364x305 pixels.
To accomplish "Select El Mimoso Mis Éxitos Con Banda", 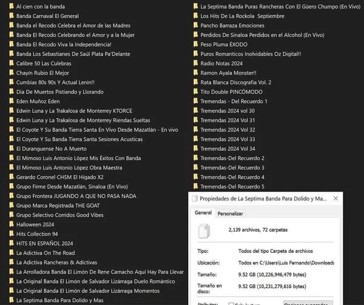I will (78, 158).
